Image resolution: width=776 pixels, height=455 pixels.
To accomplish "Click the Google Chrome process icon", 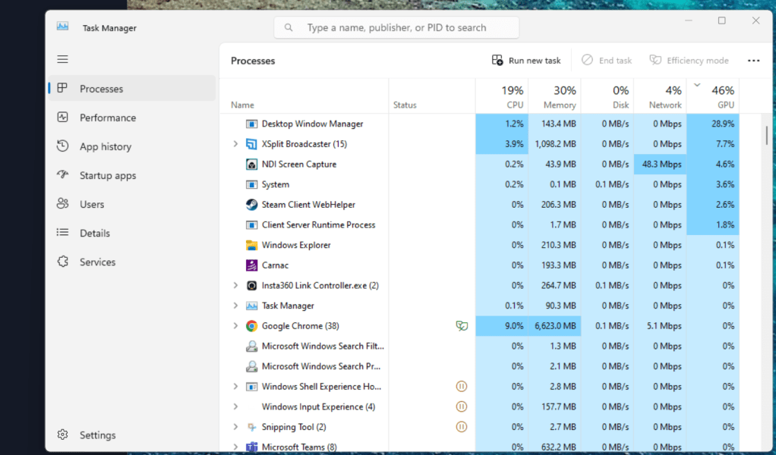I will (x=251, y=326).
